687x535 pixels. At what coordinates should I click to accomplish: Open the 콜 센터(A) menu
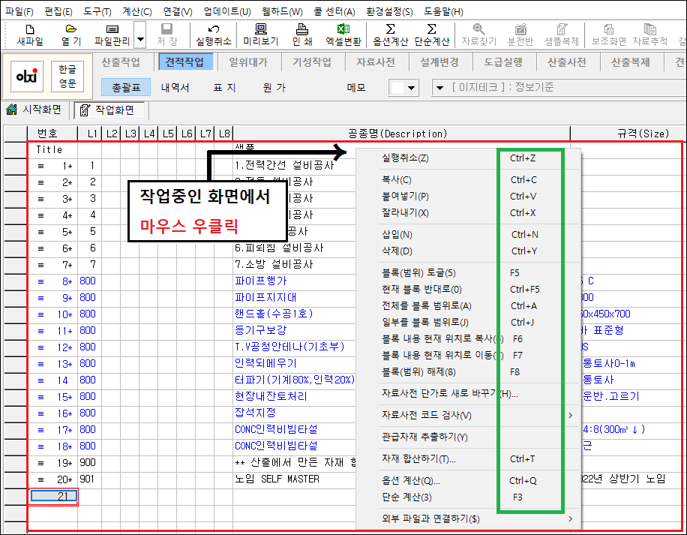coord(334,11)
